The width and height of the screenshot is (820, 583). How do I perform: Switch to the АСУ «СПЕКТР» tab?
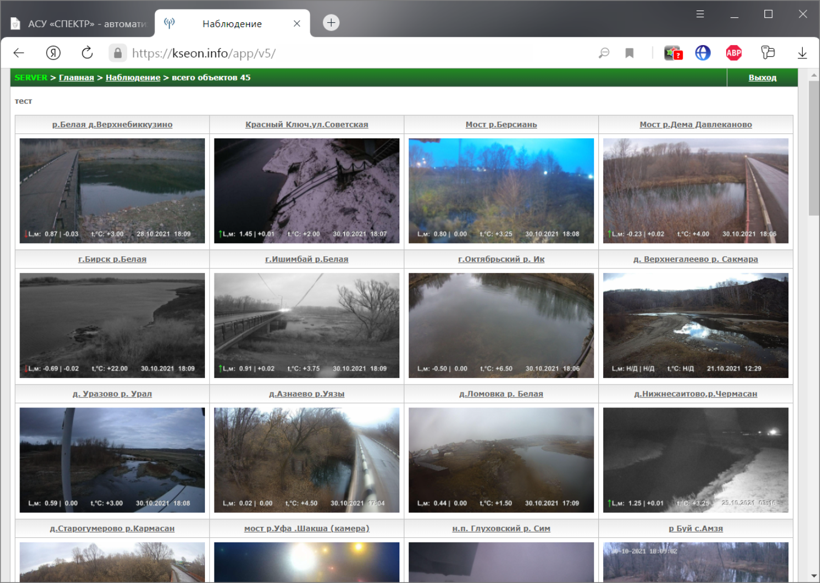click(x=78, y=24)
